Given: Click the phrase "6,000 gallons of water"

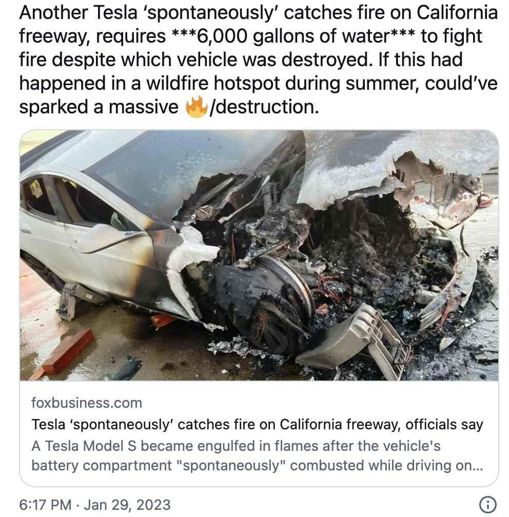Looking at the screenshot, I should pyautogui.click(x=293, y=36).
